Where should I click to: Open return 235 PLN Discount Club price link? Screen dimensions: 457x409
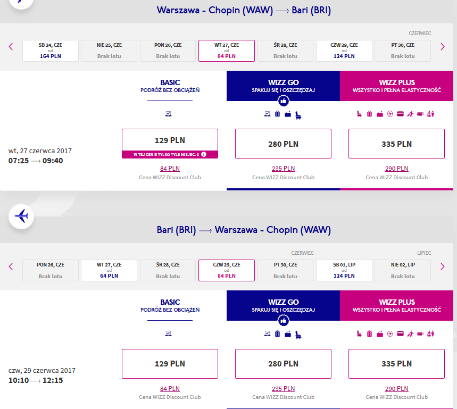(x=283, y=389)
